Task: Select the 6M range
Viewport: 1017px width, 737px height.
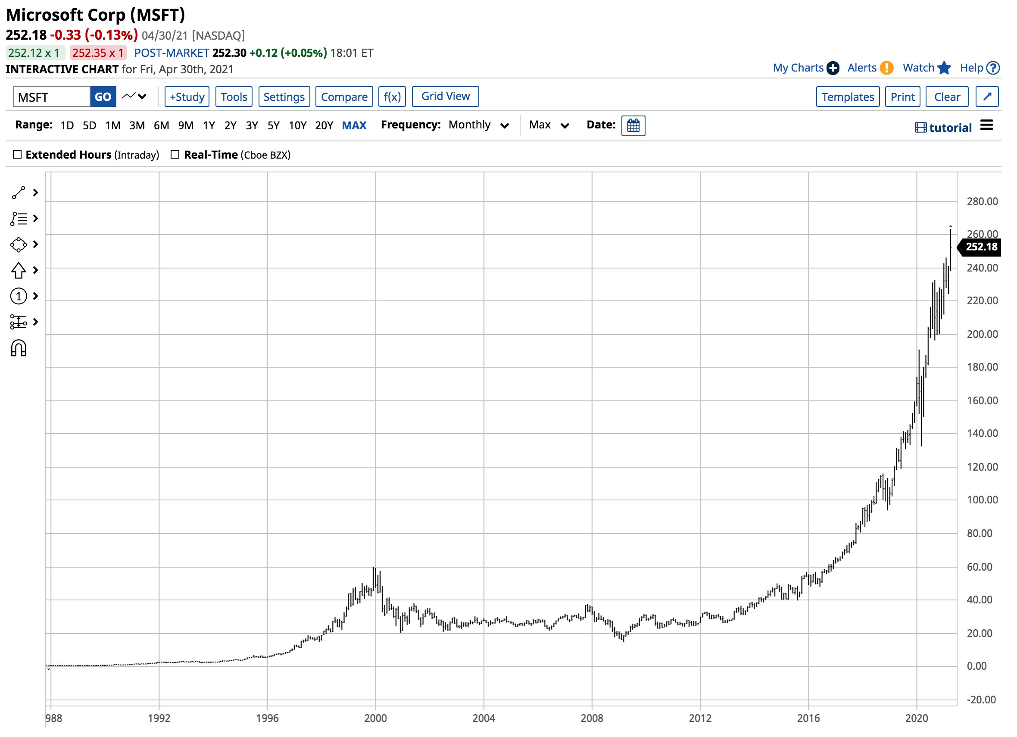Action: [162, 126]
